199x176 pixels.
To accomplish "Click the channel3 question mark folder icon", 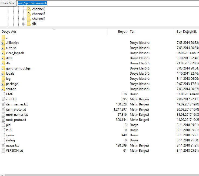I will [29, 14].
